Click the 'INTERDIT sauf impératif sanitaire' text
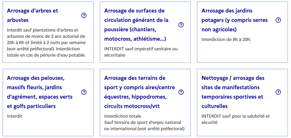 141,52
